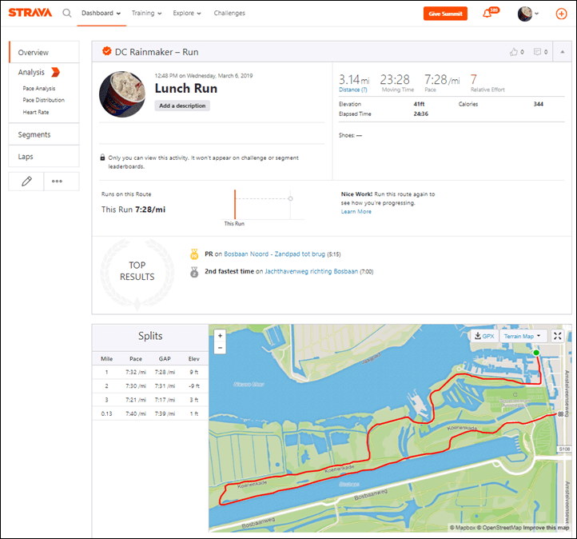
Task: Click the Relative Effort value 7
Action: point(474,79)
